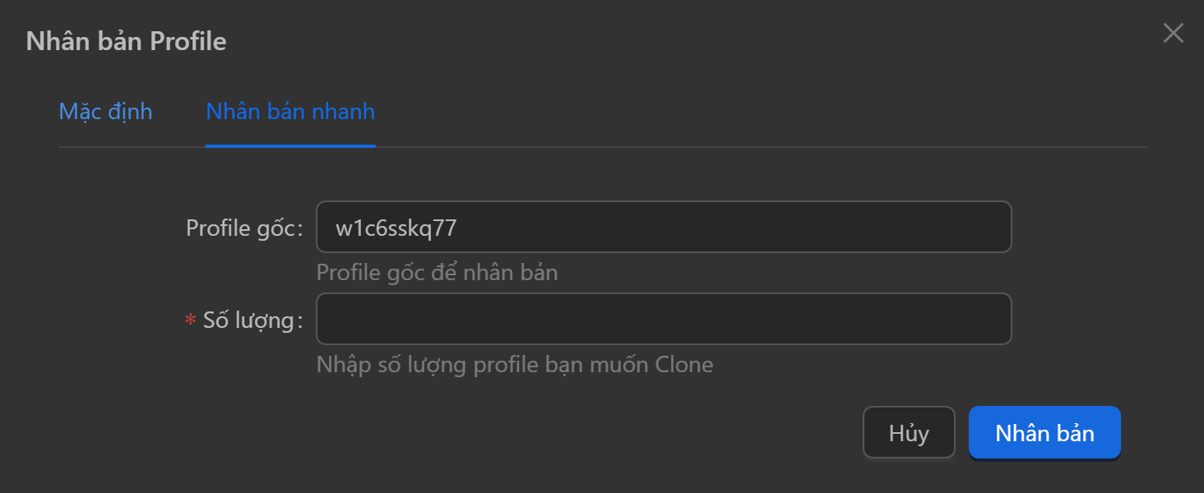Click inside the source profile text box

point(663,227)
